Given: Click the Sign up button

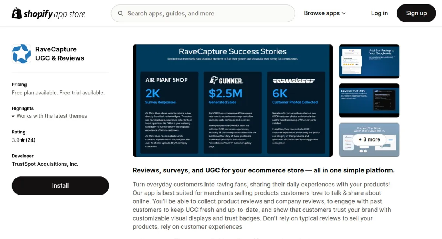Looking at the screenshot, I should pos(416,13).
